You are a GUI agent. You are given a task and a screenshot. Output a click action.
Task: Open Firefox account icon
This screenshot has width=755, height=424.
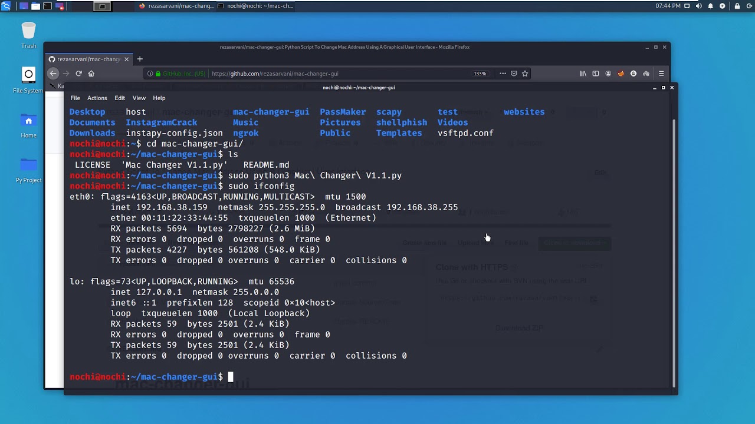[608, 74]
